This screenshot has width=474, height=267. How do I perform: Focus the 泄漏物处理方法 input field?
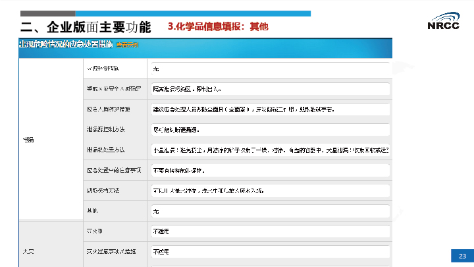[271, 151]
